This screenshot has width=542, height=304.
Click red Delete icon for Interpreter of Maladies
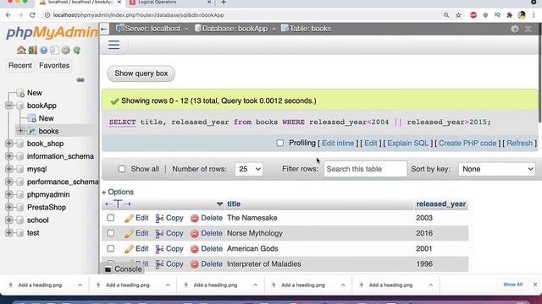pos(195,264)
